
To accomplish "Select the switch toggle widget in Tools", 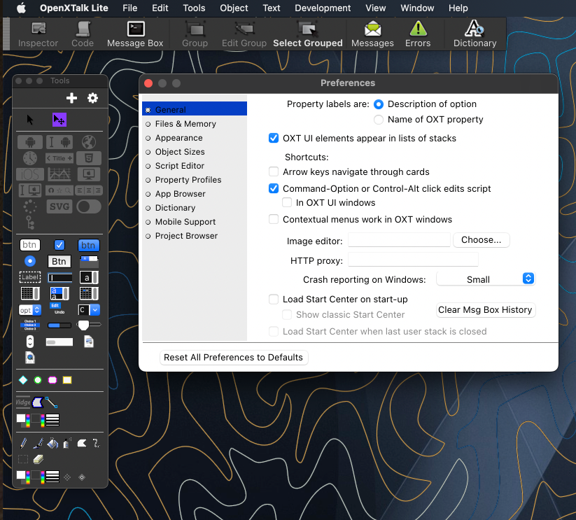I will (x=88, y=206).
